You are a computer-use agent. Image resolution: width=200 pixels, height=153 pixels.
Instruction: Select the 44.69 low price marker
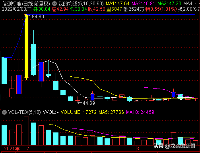click(x=89, y=103)
